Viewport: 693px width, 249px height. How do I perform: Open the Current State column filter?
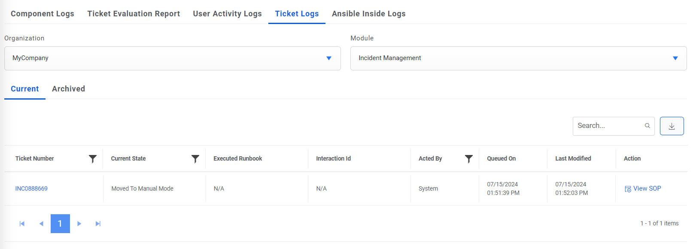pos(195,159)
